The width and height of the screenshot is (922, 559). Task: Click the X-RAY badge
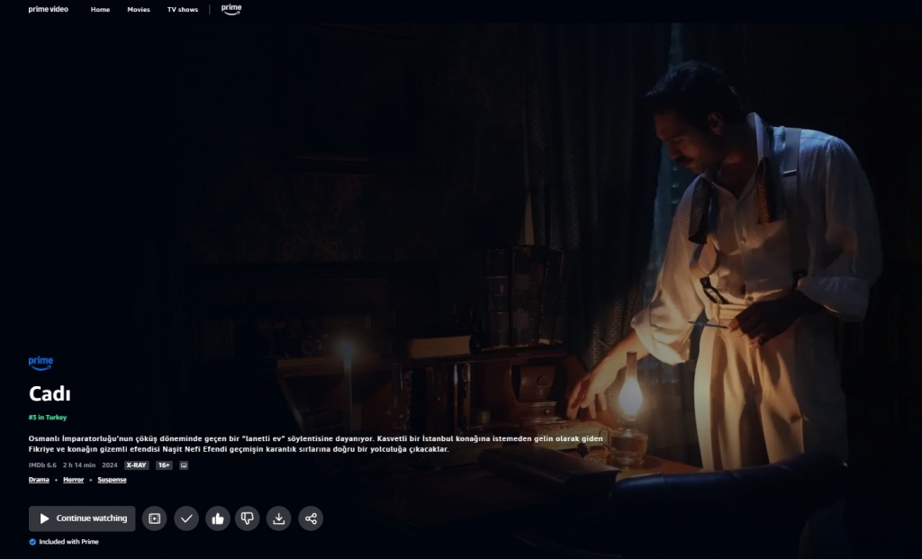click(136, 464)
